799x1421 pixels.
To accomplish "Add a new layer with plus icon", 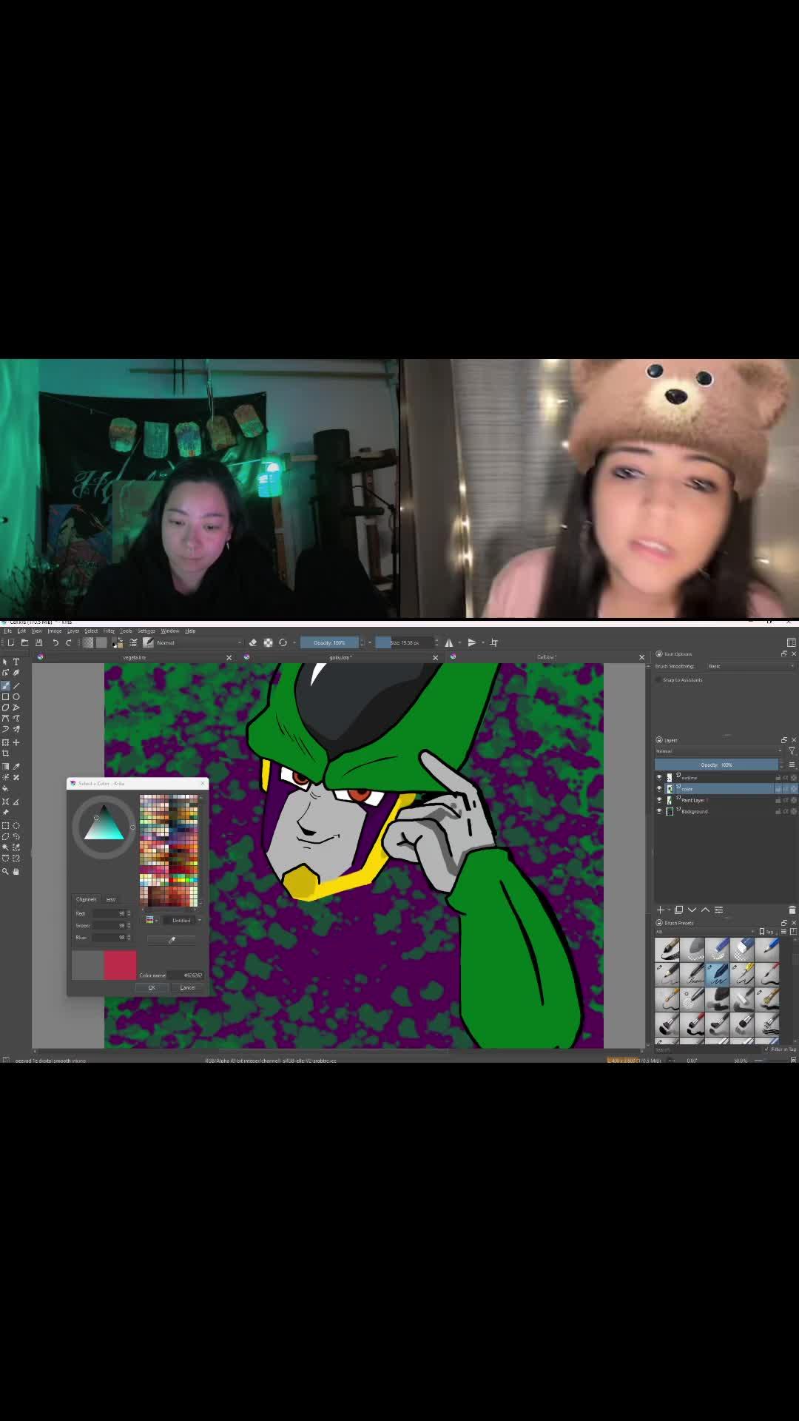I will click(x=661, y=910).
